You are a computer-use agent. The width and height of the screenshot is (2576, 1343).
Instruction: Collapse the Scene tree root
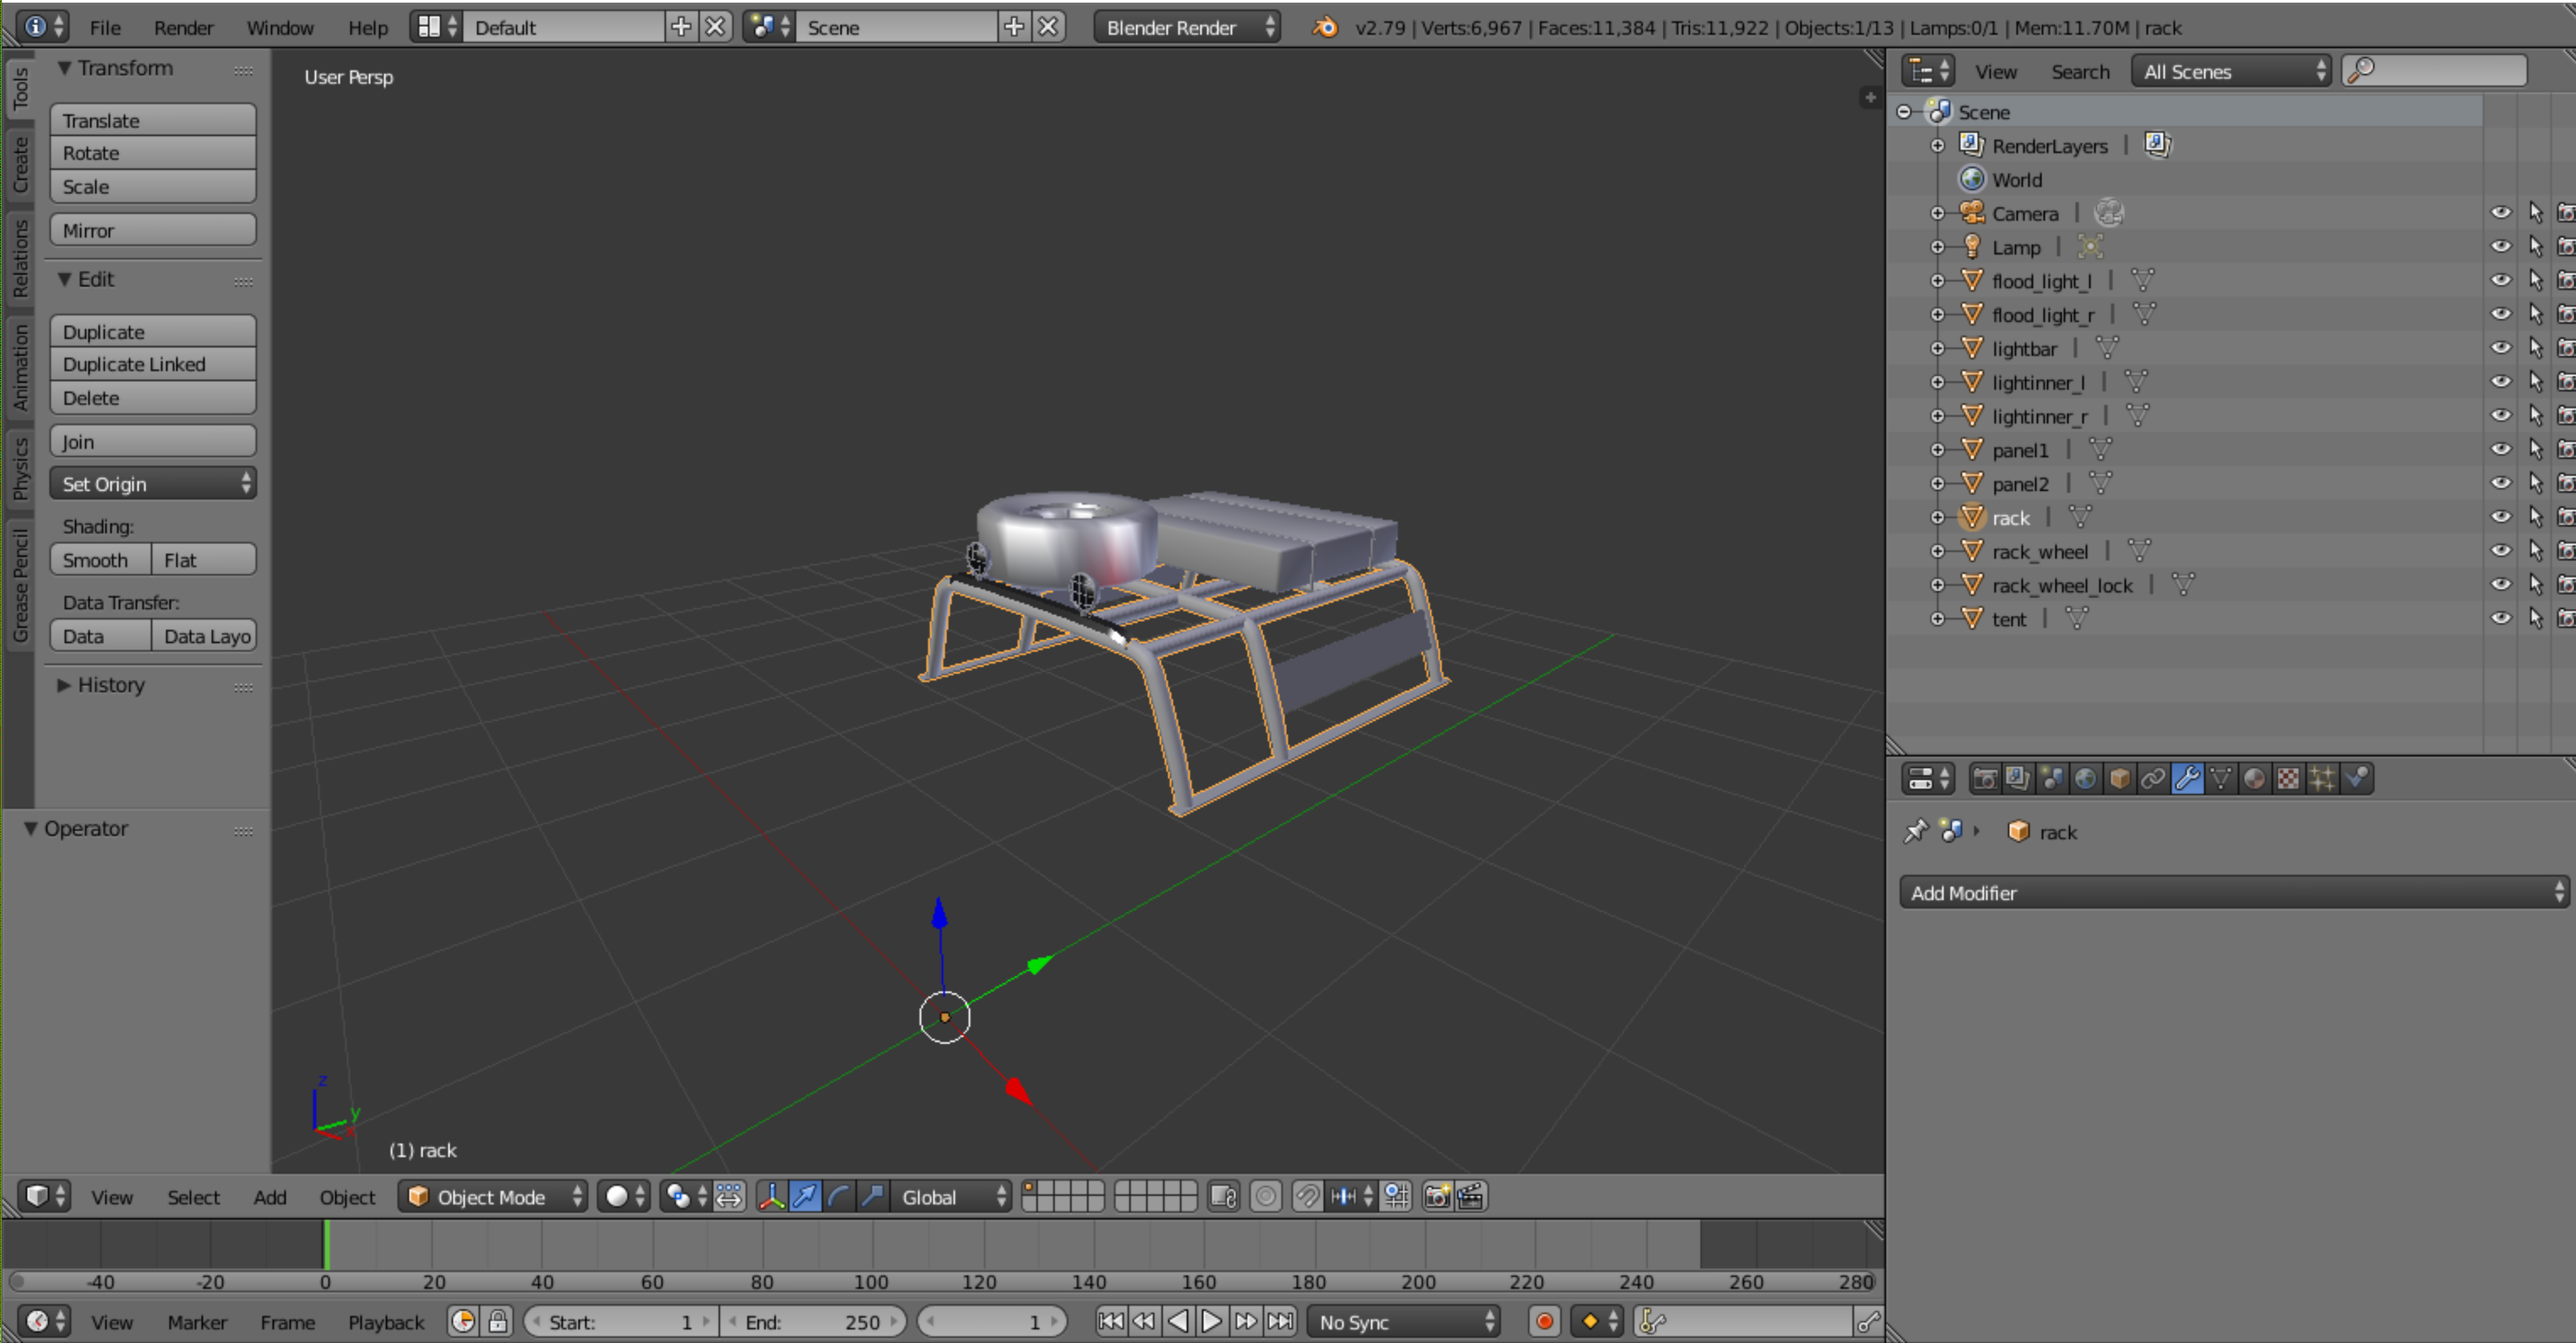click(1904, 111)
